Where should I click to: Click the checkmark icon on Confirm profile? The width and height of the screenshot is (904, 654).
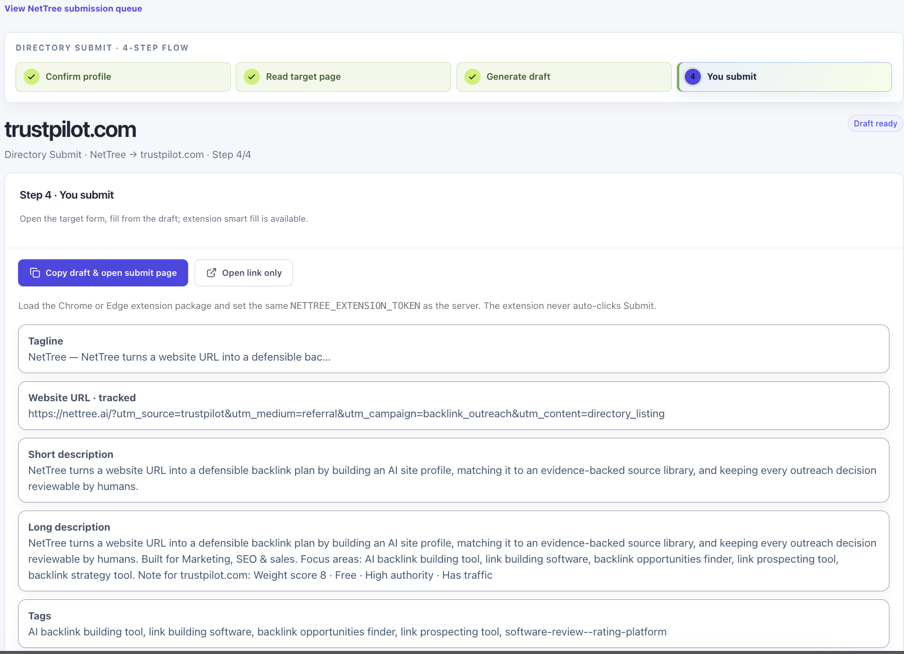(32, 77)
